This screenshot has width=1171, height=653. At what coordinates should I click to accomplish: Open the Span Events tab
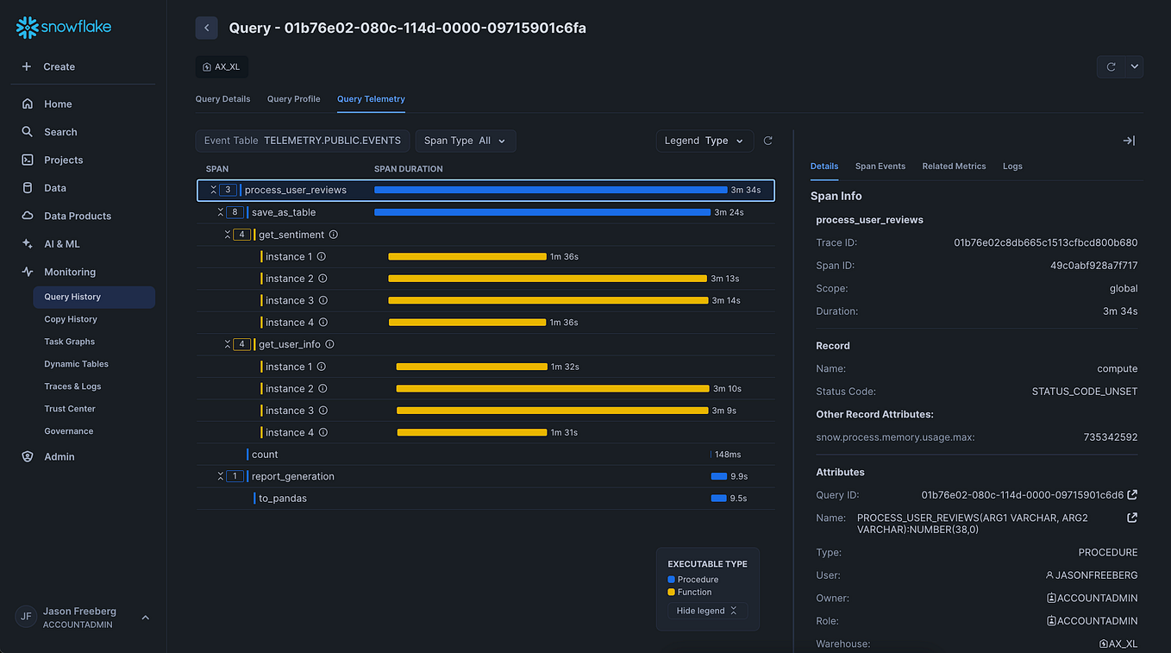click(x=880, y=166)
